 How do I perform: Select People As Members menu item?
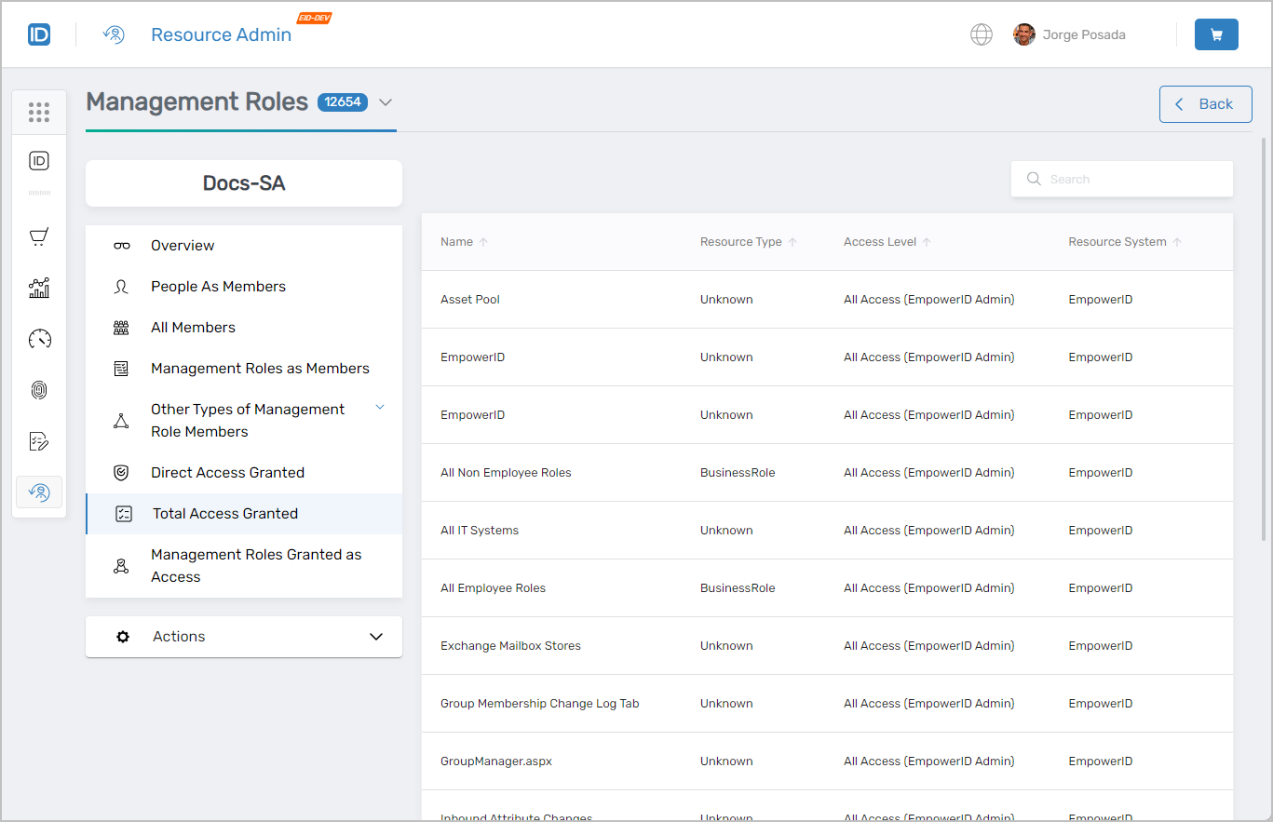pyautogui.click(x=218, y=287)
